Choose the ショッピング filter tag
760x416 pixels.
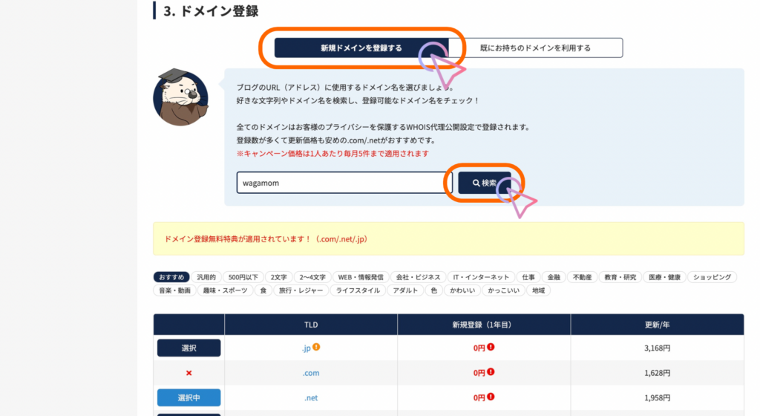(x=712, y=277)
